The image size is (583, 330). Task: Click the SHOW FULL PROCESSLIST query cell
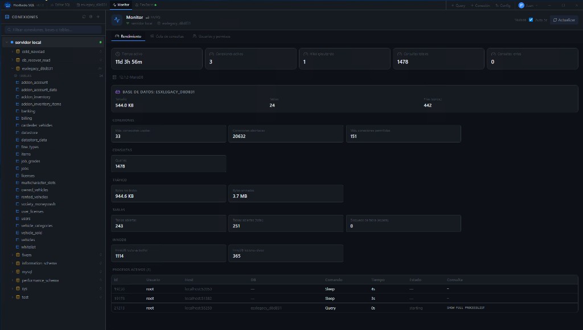[x=466, y=308]
